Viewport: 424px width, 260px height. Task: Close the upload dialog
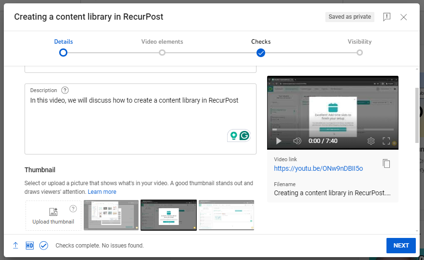[x=403, y=17]
